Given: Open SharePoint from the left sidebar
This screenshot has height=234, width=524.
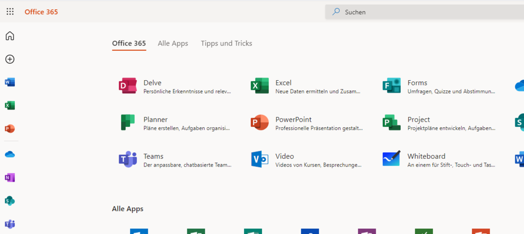Looking at the screenshot, I should 10,201.
